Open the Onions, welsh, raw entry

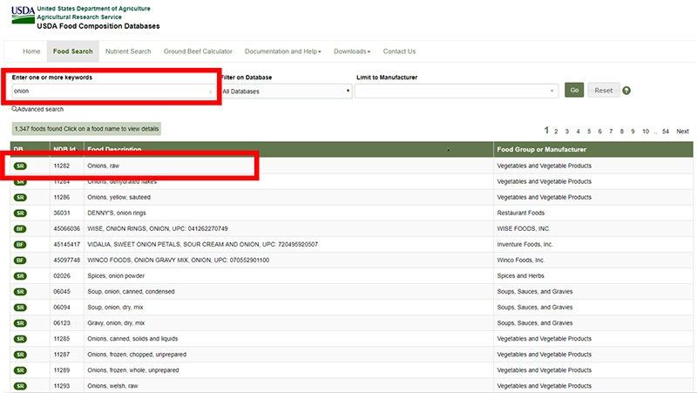(113, 386)
